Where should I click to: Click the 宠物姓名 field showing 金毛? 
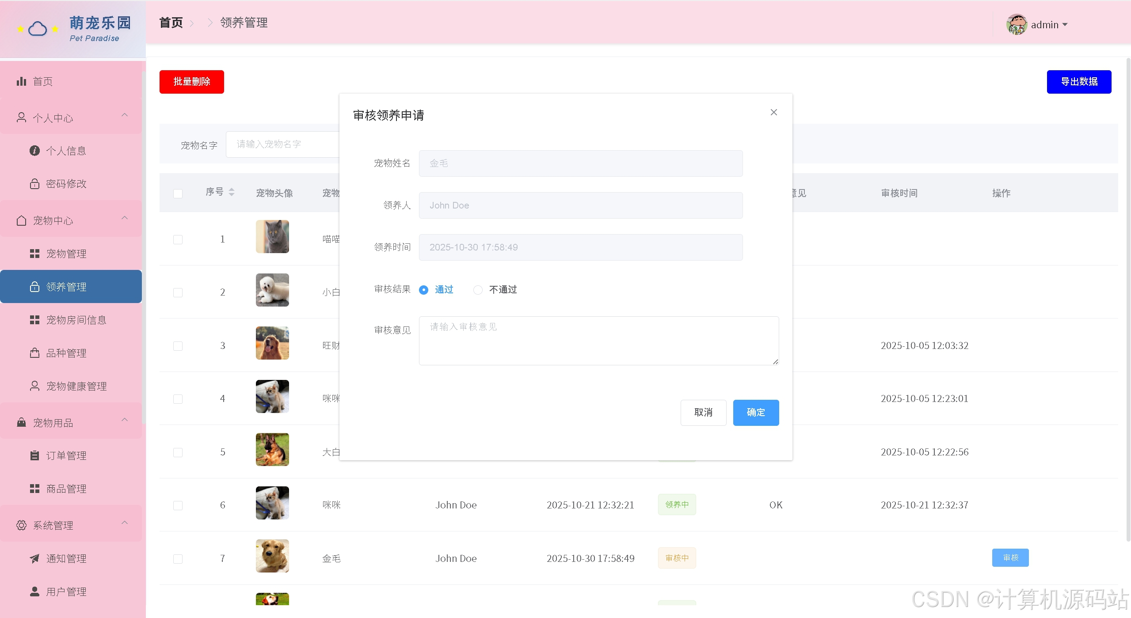(581, 163)
